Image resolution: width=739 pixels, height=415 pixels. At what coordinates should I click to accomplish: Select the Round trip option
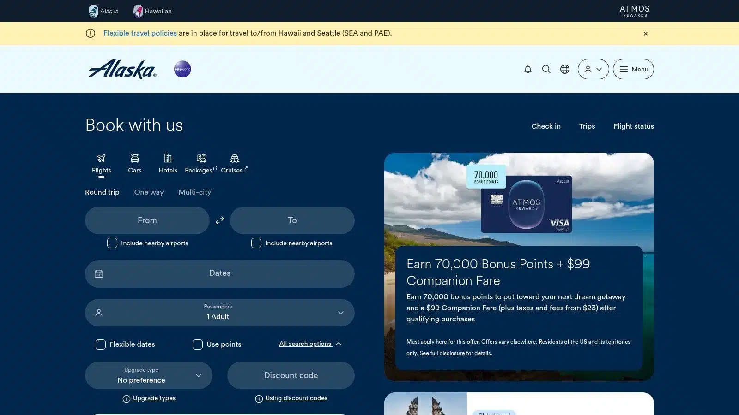click(x=102, y=192)
